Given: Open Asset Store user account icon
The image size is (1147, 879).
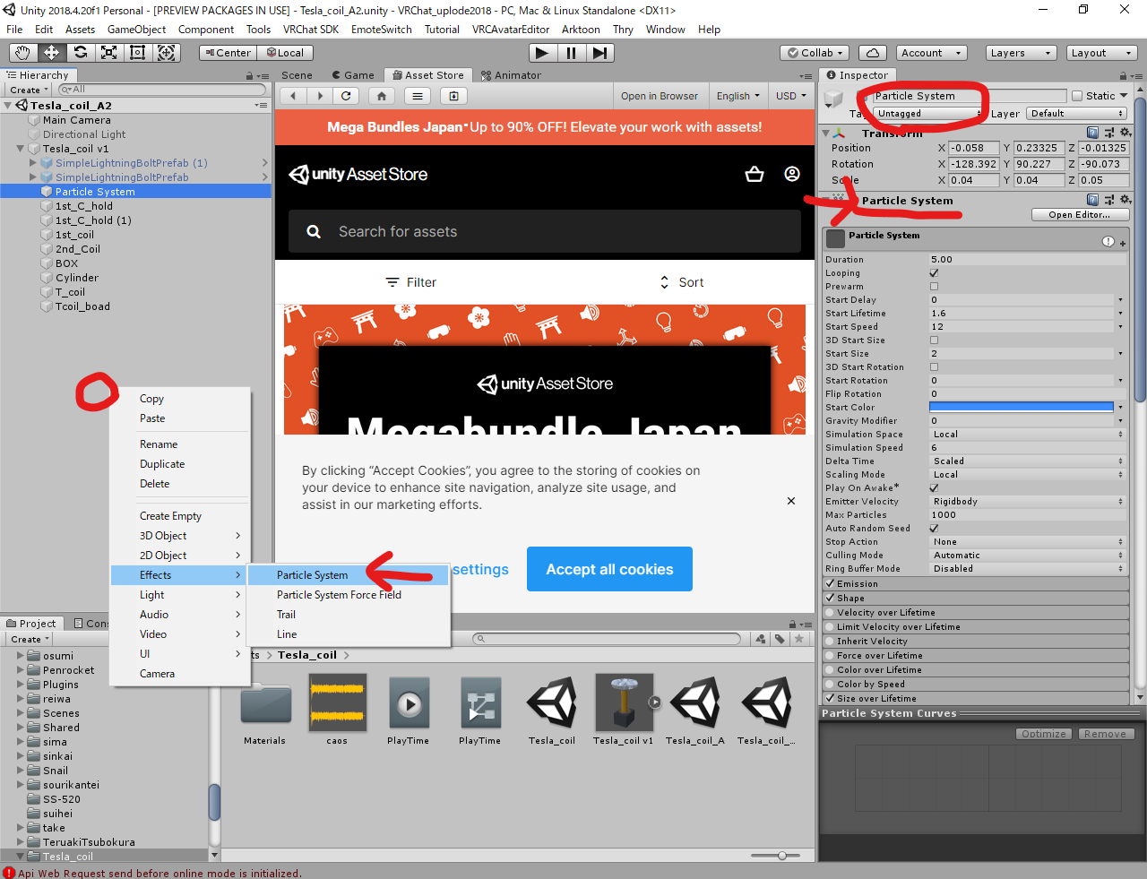Looking at the screenshot, I should [792, 174].
